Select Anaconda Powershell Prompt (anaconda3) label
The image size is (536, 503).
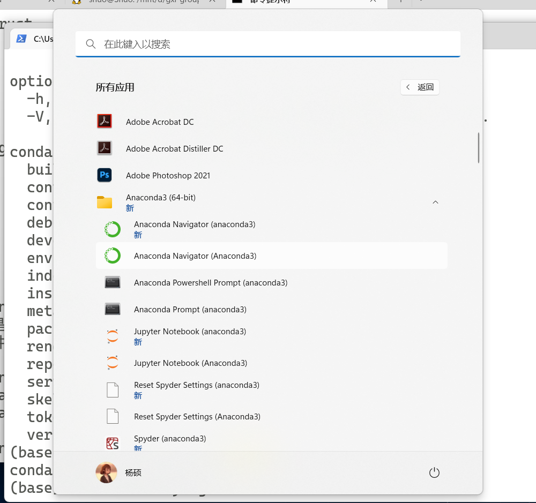(211, 283)
